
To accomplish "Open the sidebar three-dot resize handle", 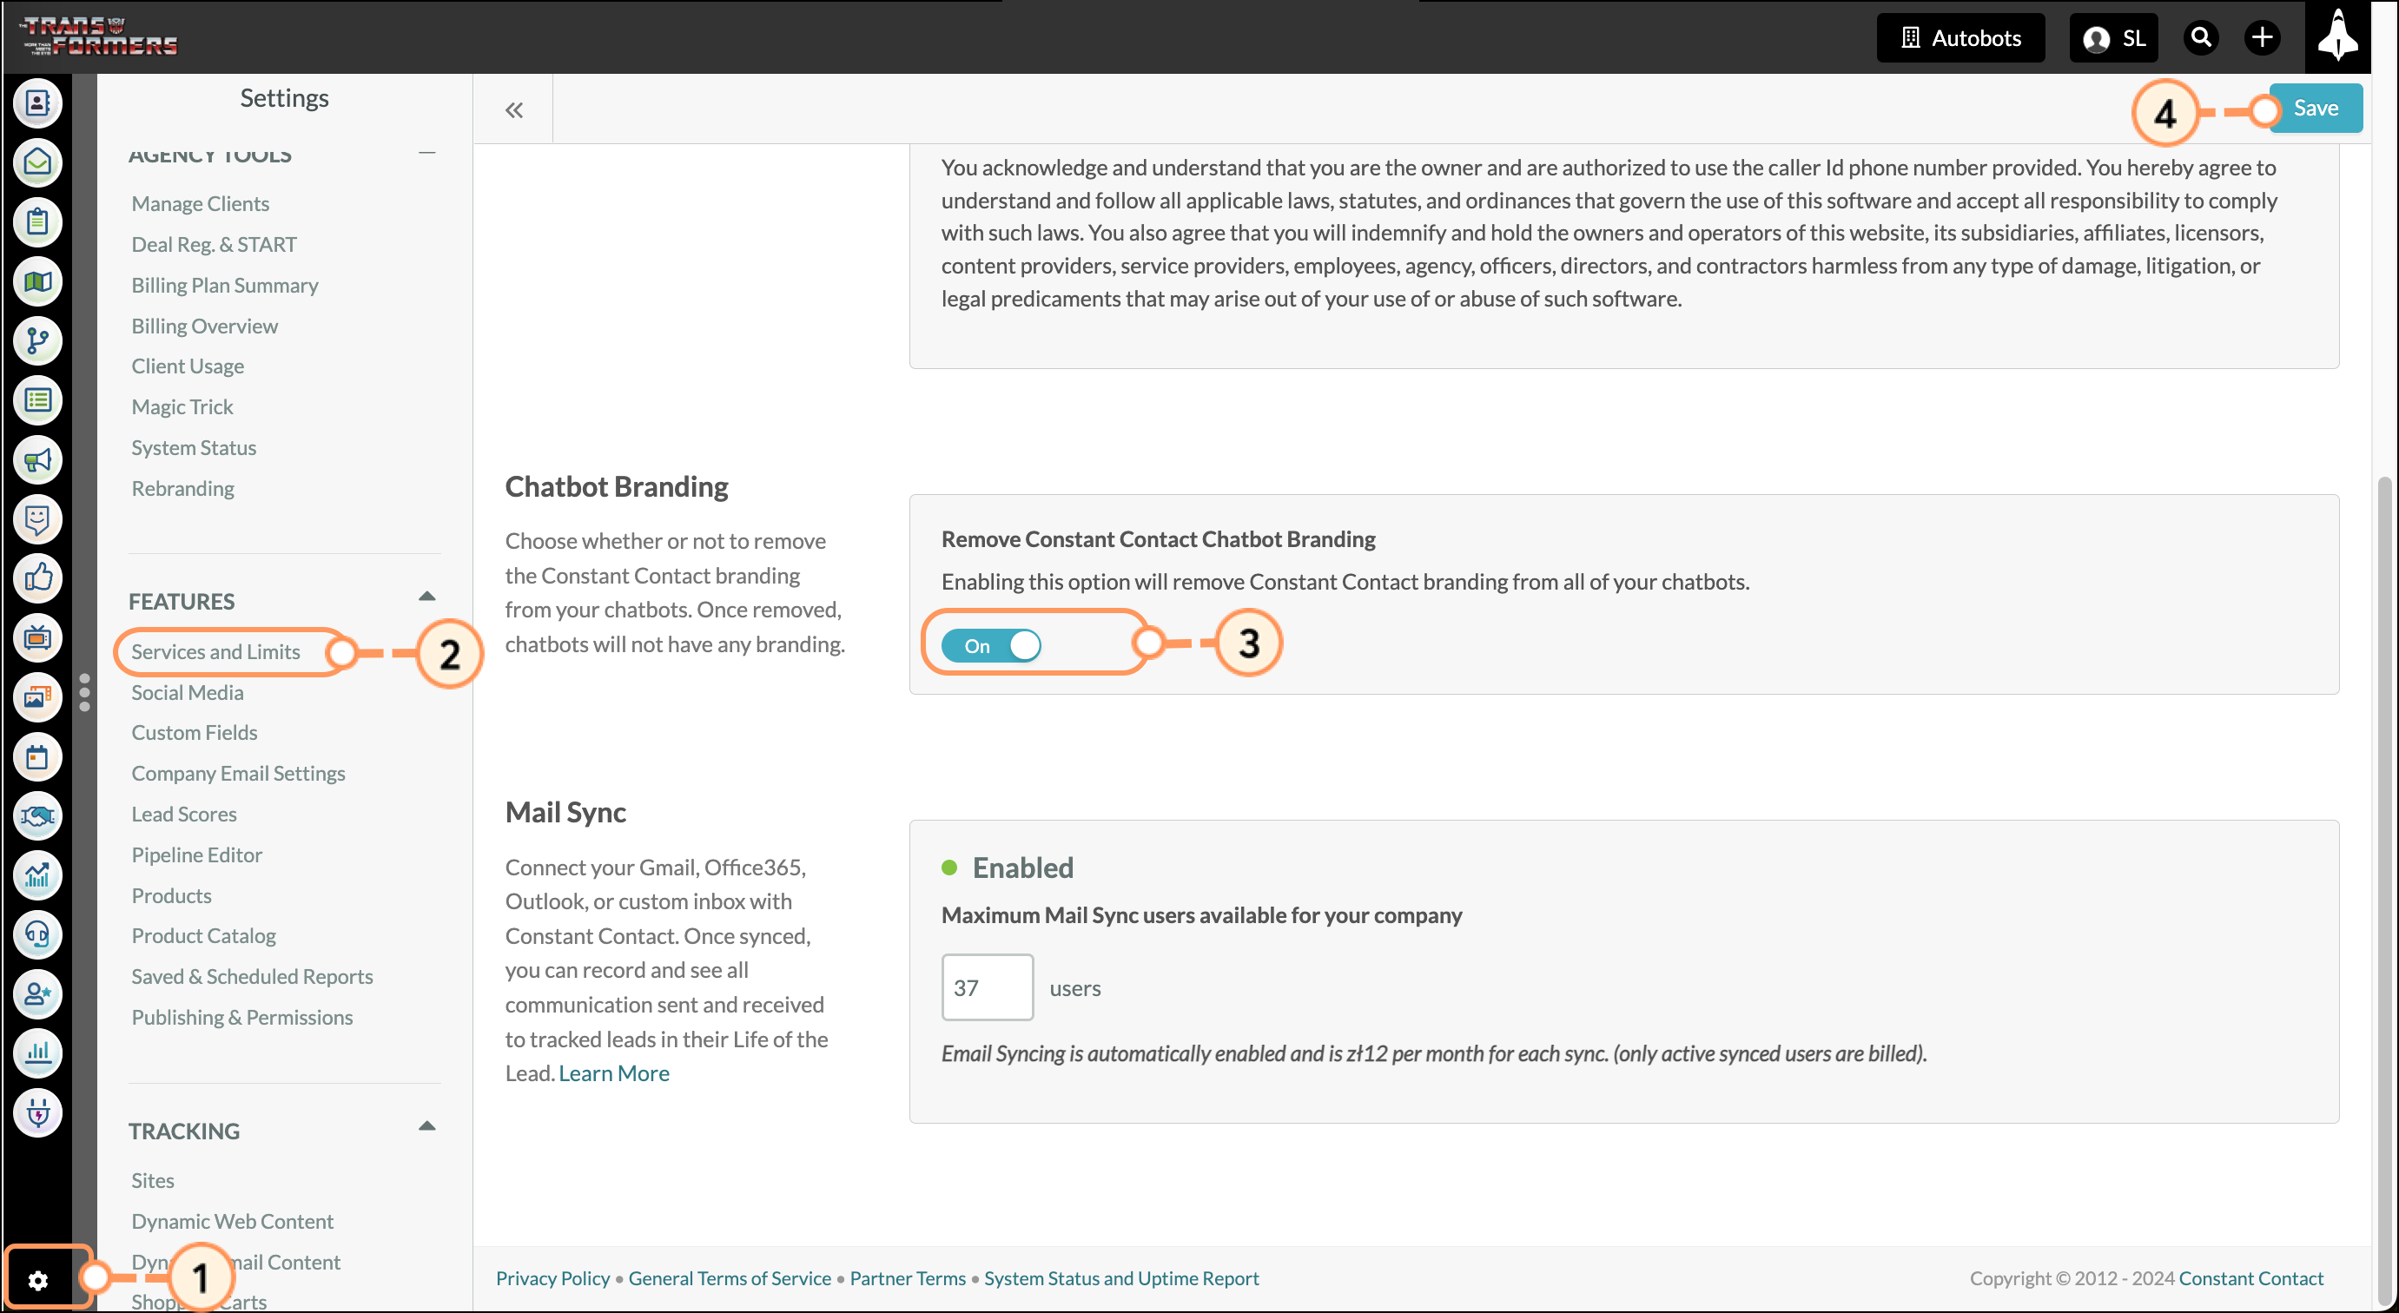I will 85,693.
